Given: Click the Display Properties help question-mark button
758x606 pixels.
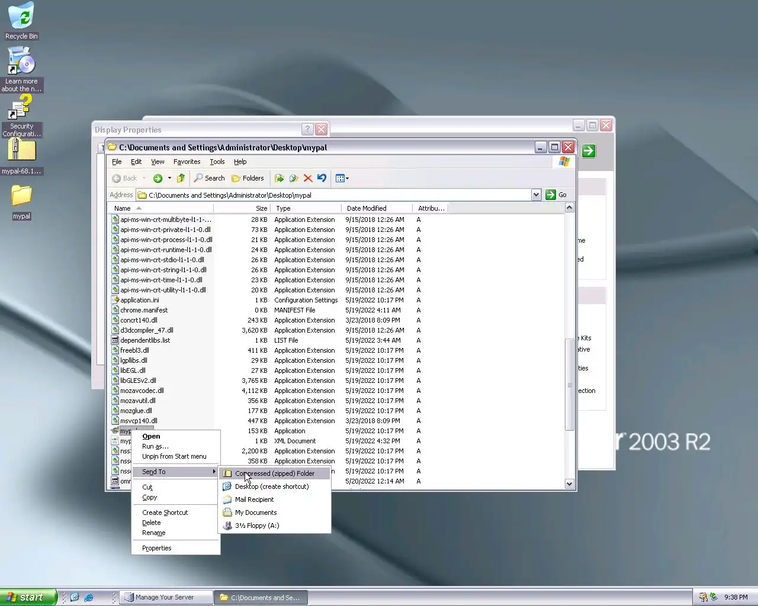Looking at the screenshot, I should point(307,129).
